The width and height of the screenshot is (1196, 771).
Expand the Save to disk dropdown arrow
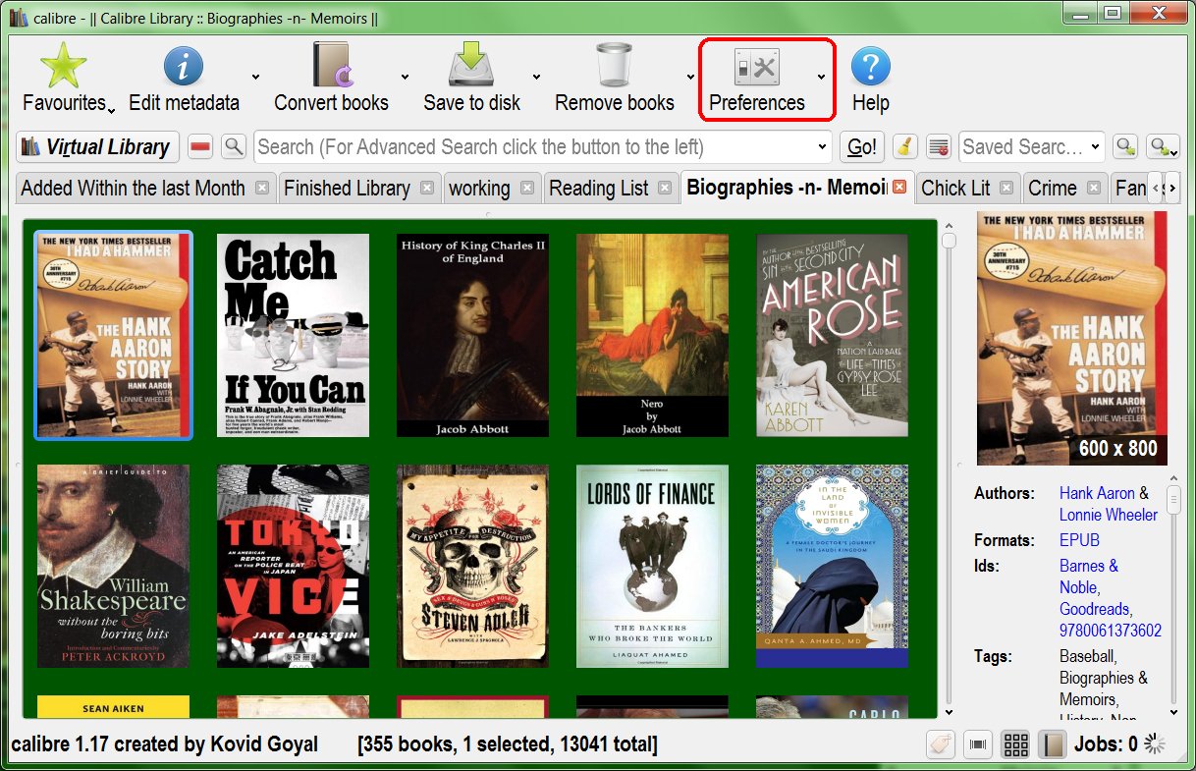pos(537,77)
